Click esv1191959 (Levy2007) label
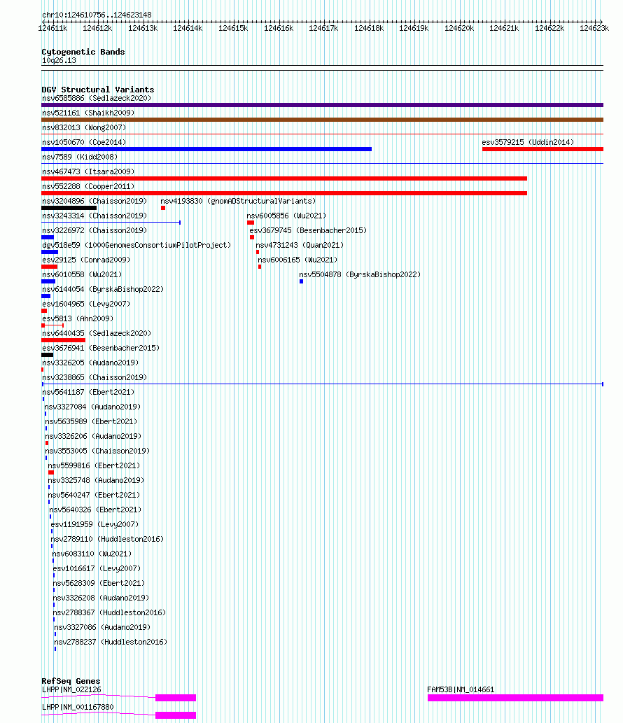 coord(94,526)
